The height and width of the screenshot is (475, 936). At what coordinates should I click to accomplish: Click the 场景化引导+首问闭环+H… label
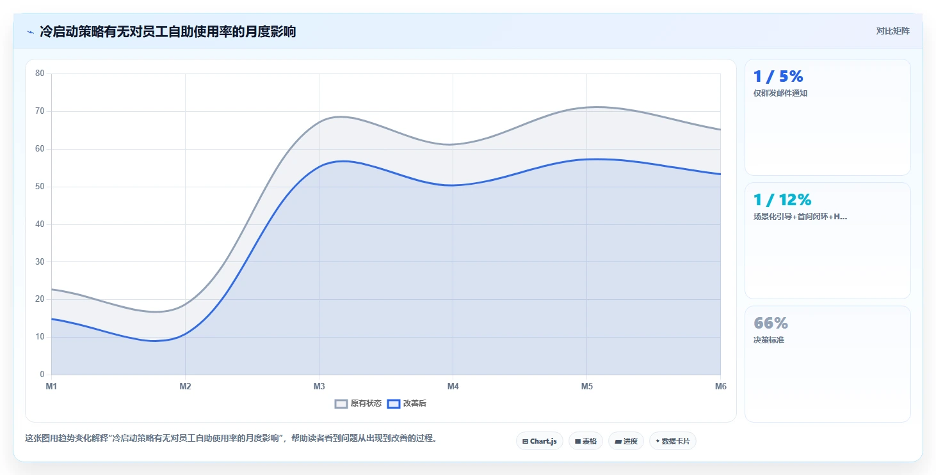pos(800,217)
